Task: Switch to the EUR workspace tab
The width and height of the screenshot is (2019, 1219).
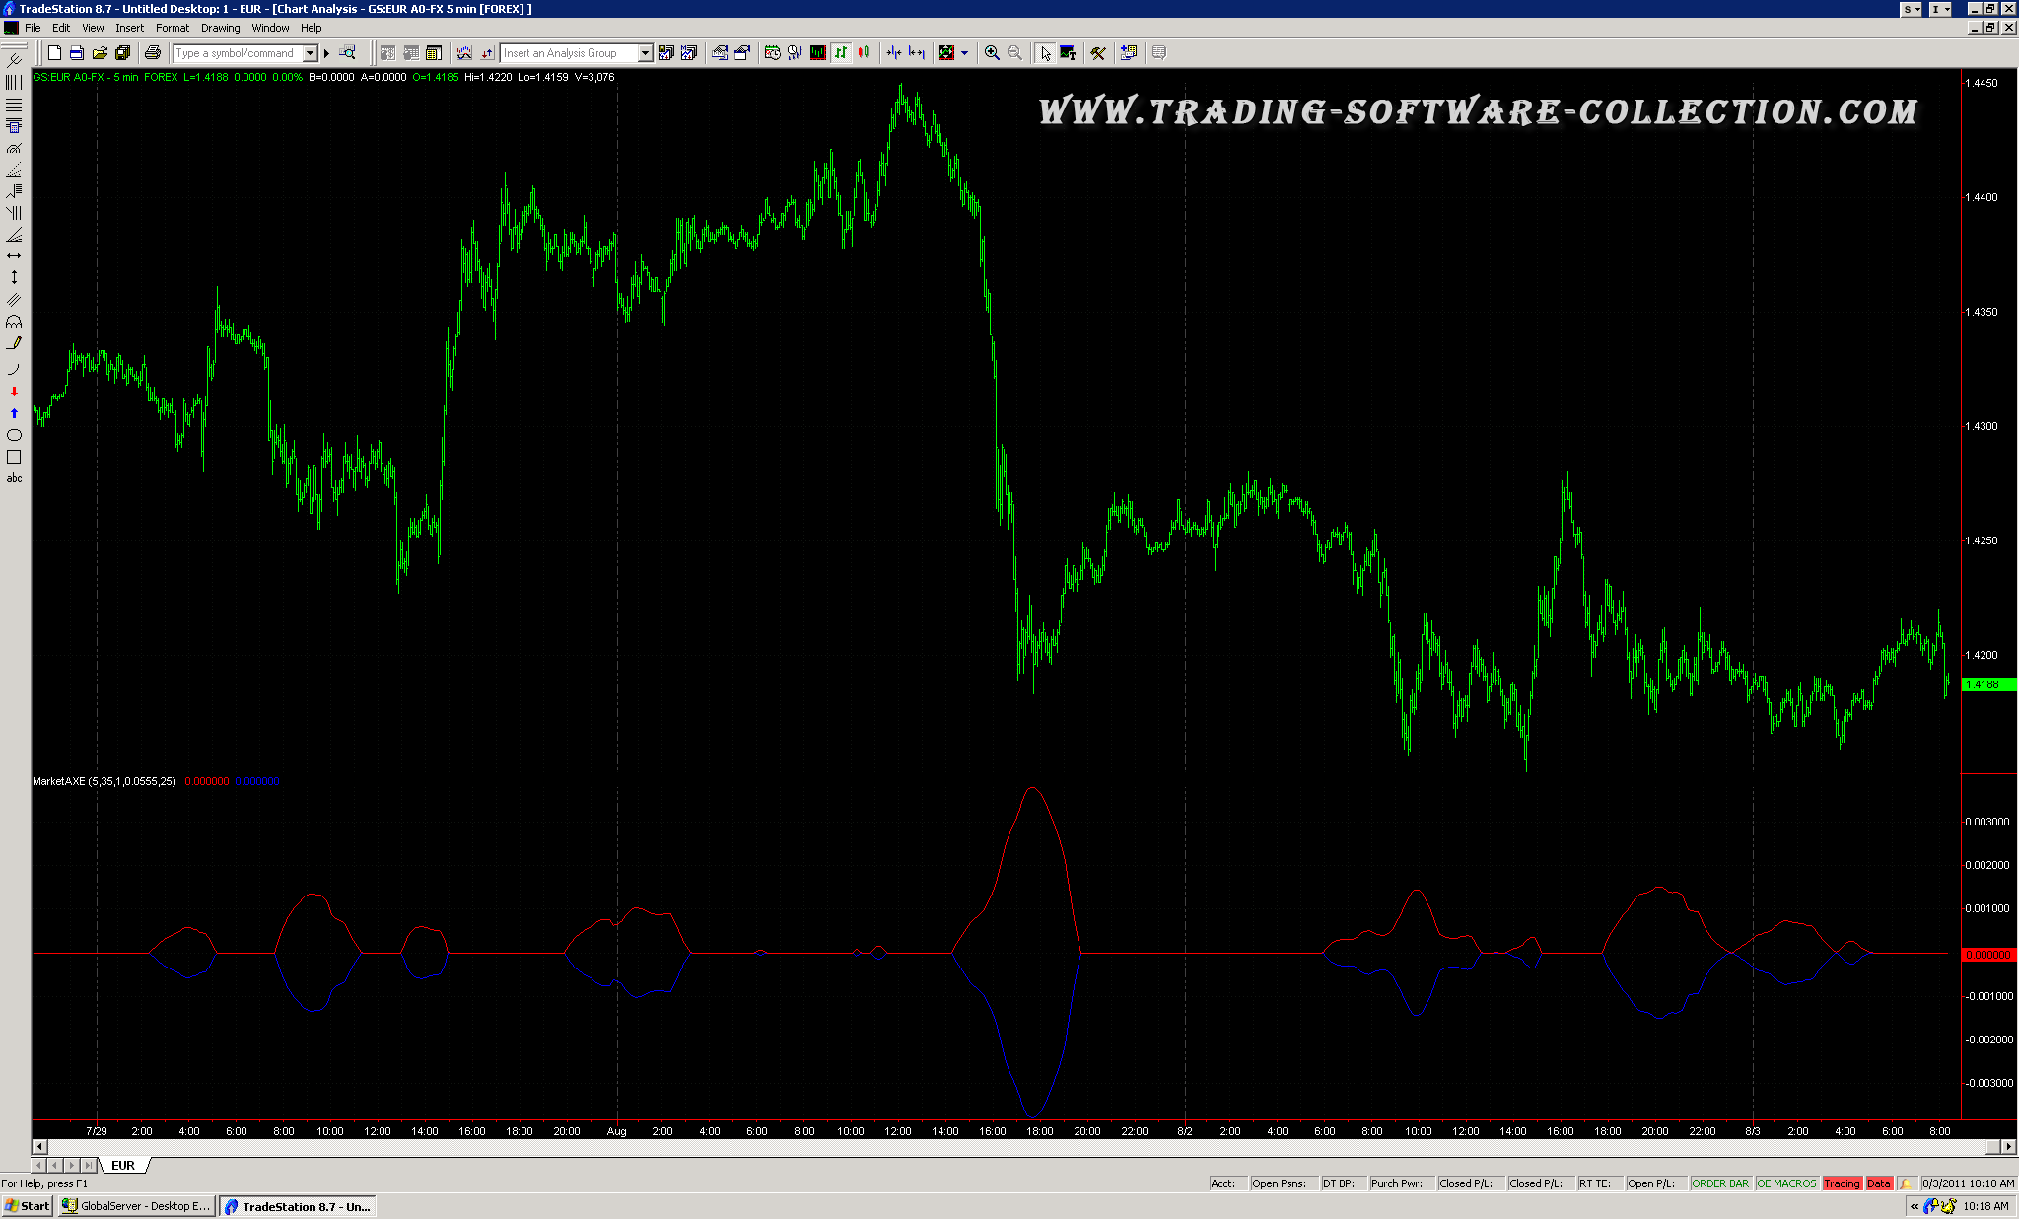Action: pyautogui.click(x=123, y=1165)
